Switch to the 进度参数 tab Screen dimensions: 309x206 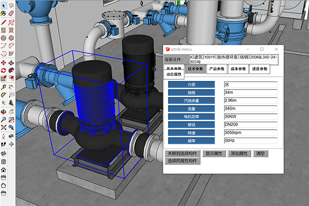(x=260, y=69)
